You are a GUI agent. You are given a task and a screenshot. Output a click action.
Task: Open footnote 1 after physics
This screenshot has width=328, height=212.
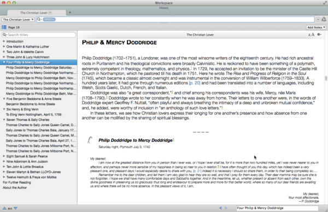(191, 68)
